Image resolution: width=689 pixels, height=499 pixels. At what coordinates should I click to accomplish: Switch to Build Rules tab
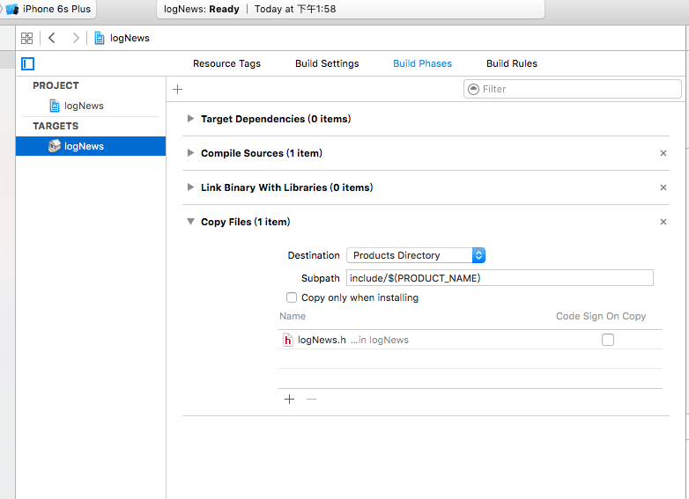(512, 63)
